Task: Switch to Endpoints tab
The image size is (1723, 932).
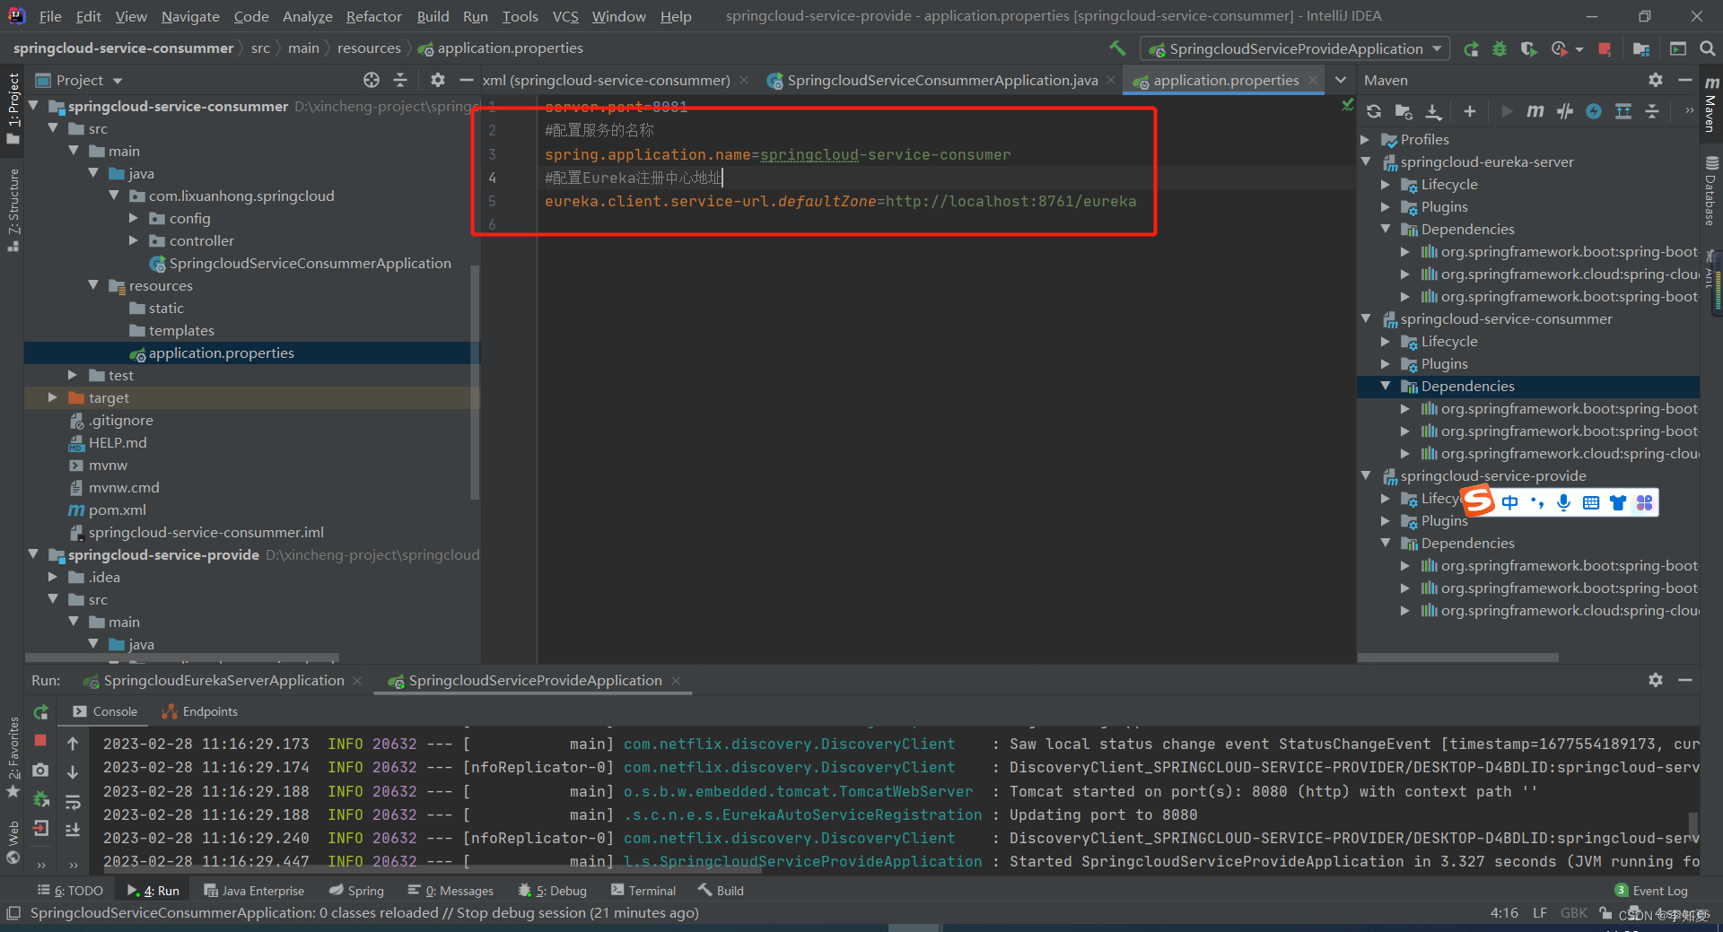Action: [199, 711]
